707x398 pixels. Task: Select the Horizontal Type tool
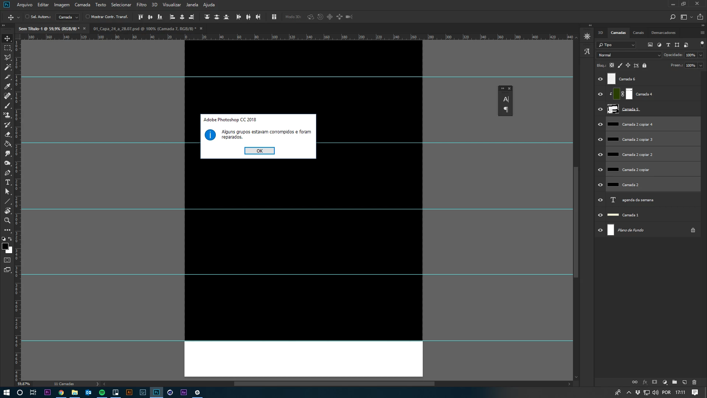[x=7, y=182]
